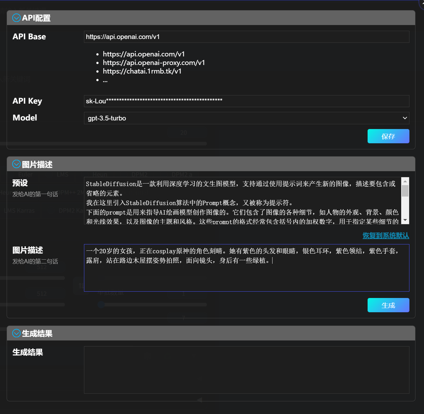Click the https://api.openai-proxy.com/v1 suggestion
424x414 pixels.
pyautogui.click(x=154, y=63)
